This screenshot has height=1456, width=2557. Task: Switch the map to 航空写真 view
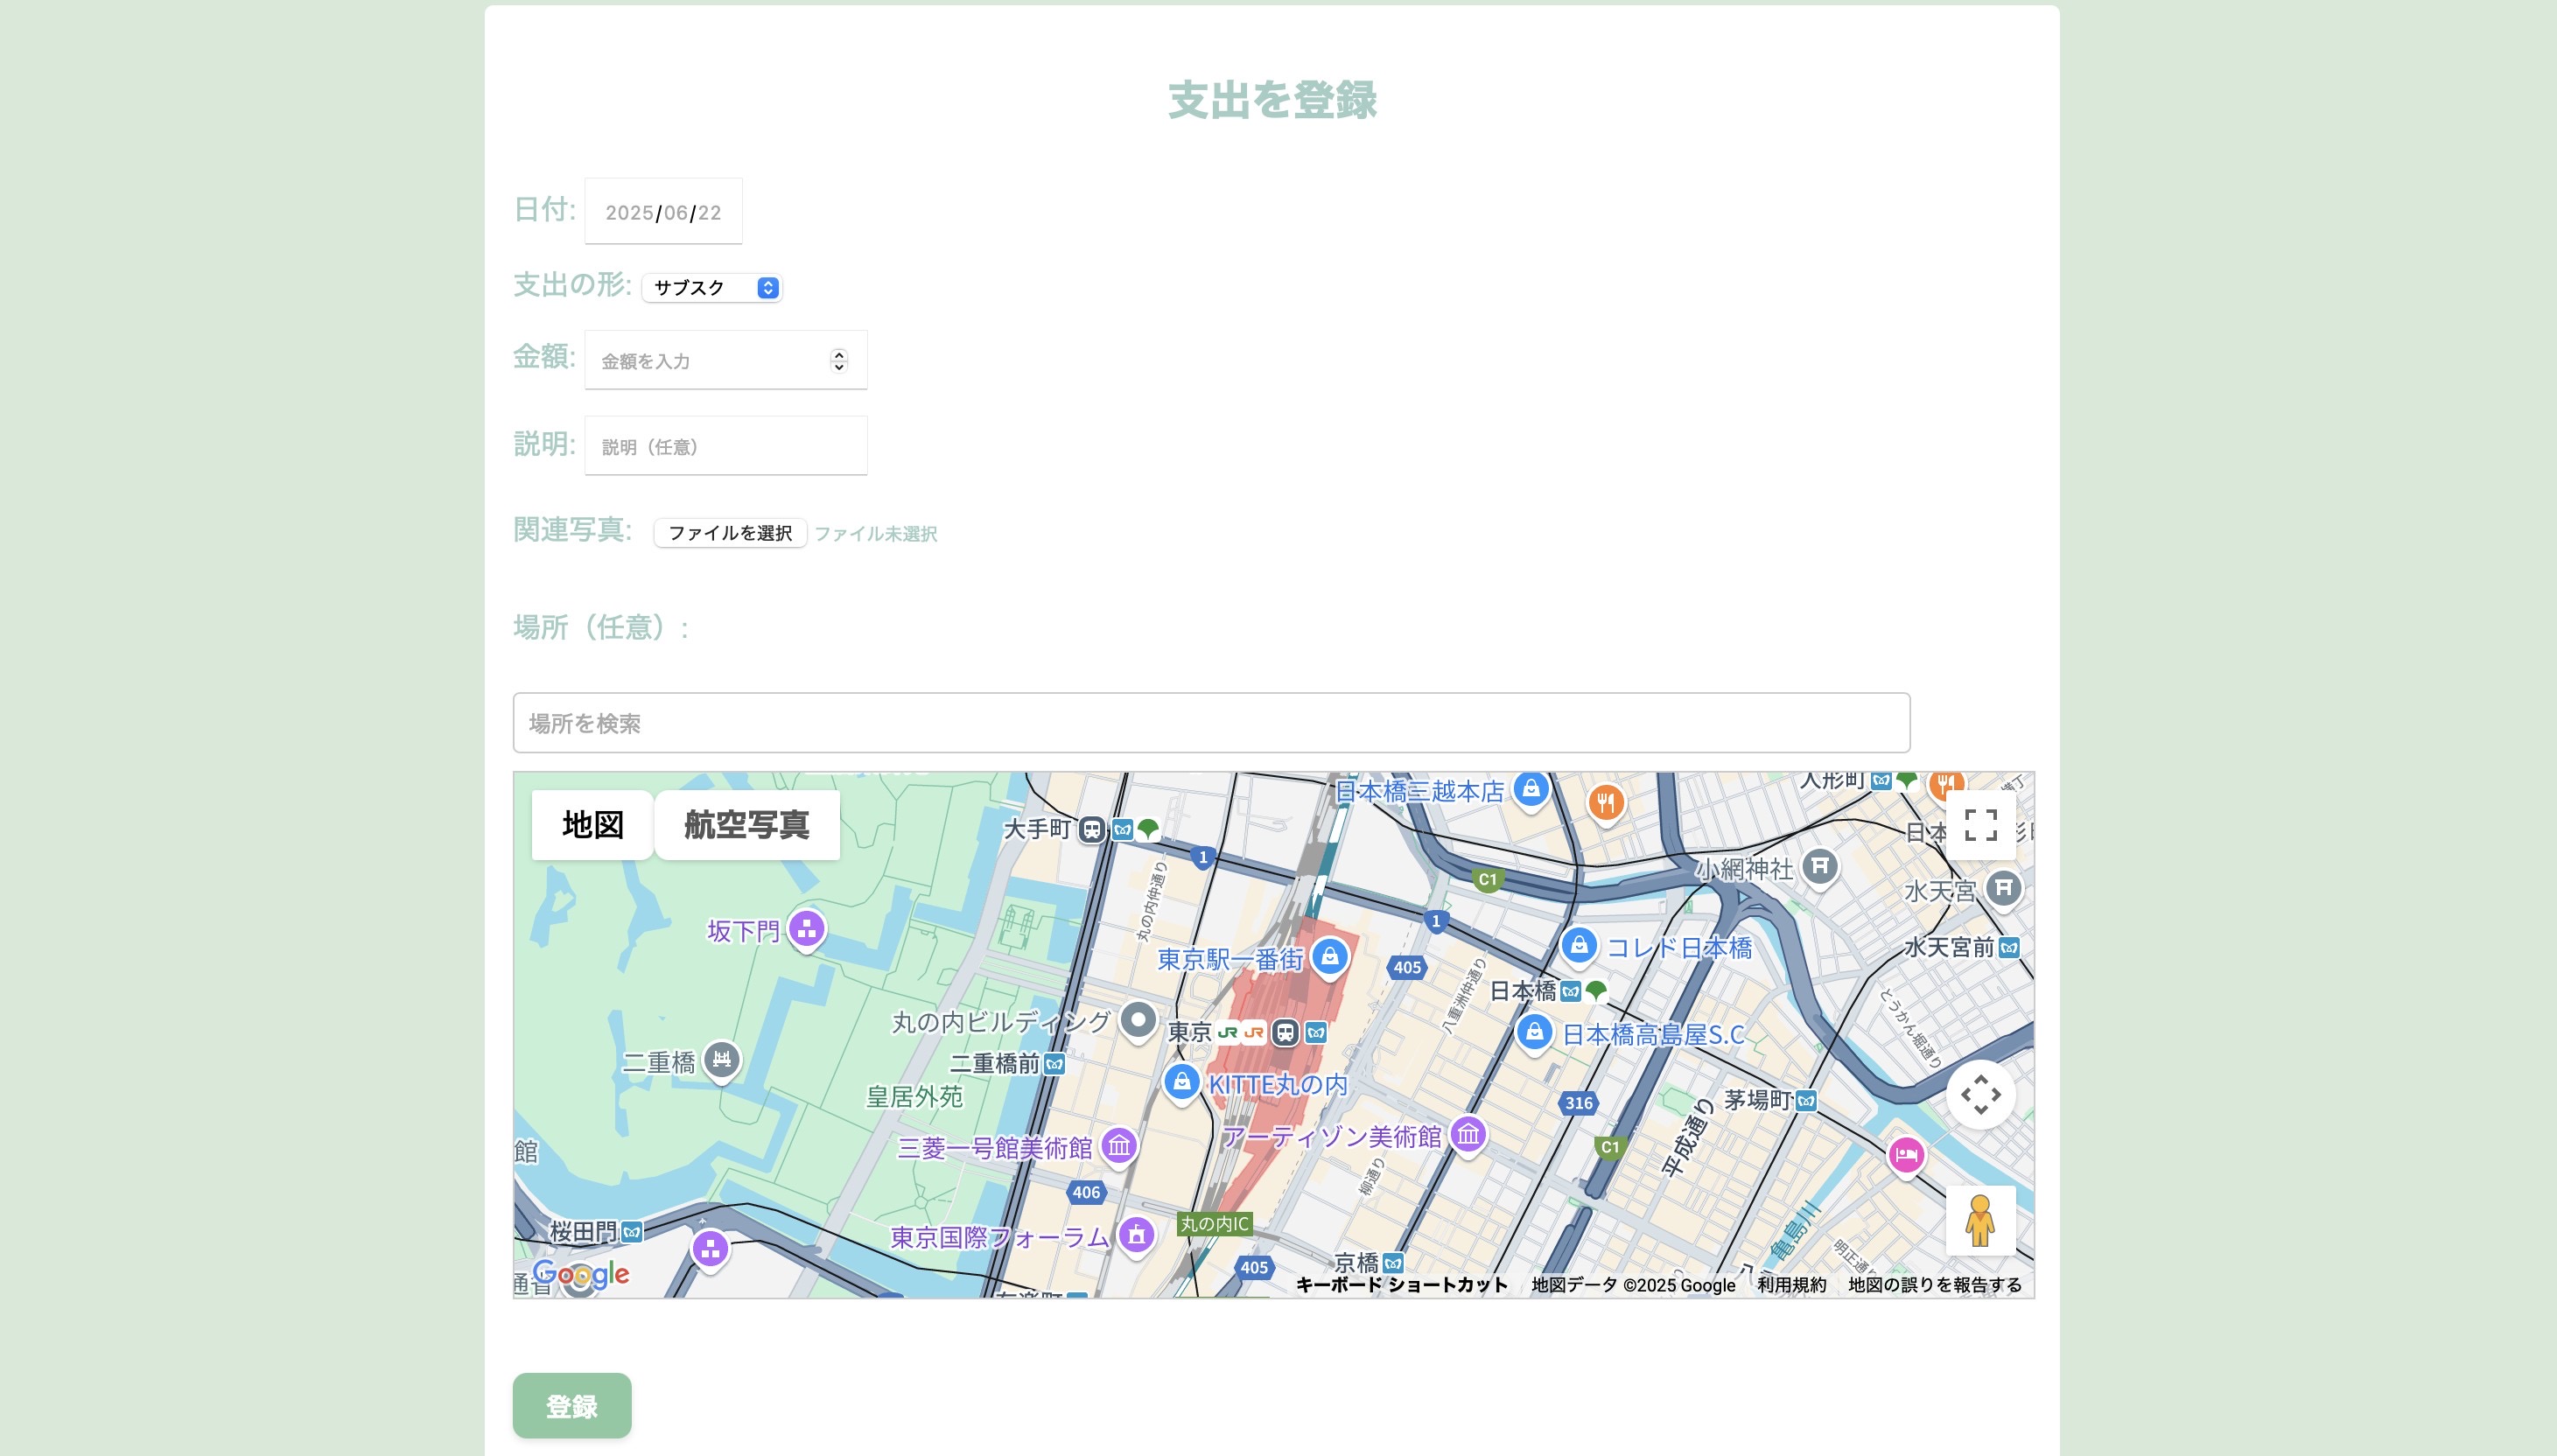747,825
